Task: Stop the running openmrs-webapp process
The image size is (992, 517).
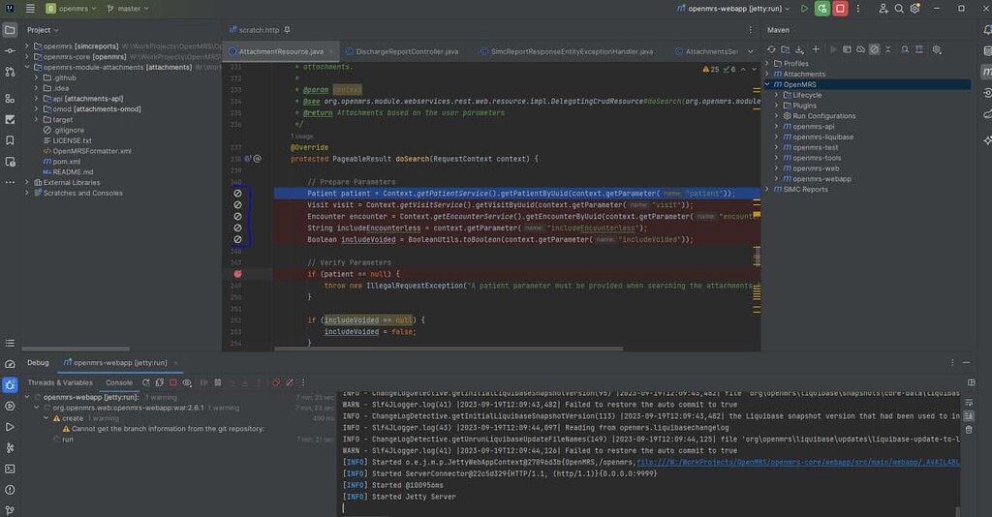Action: click(x=841, y=9)
